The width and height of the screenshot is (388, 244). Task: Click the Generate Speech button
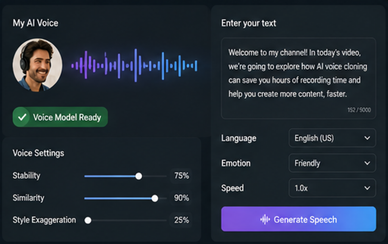[299, 219]
